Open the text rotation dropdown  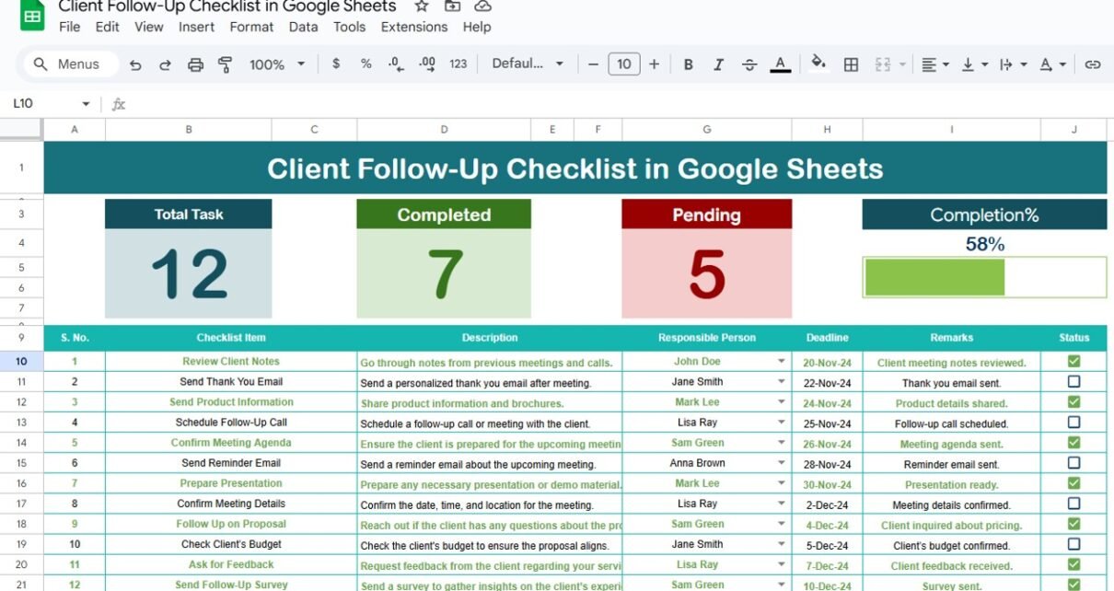tap(1052, 64)
